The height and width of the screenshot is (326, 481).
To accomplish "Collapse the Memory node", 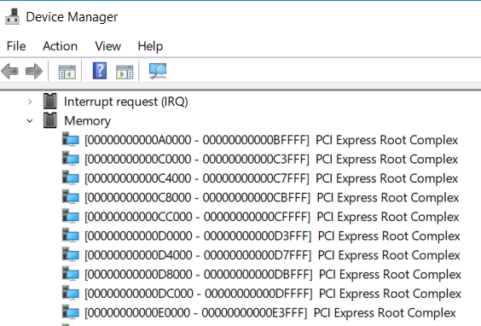I will pos(30,121).
